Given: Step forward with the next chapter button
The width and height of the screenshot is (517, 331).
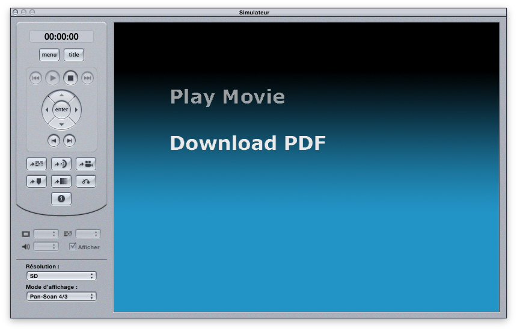Looking at the screenshot, I should [x=69, y=141].
